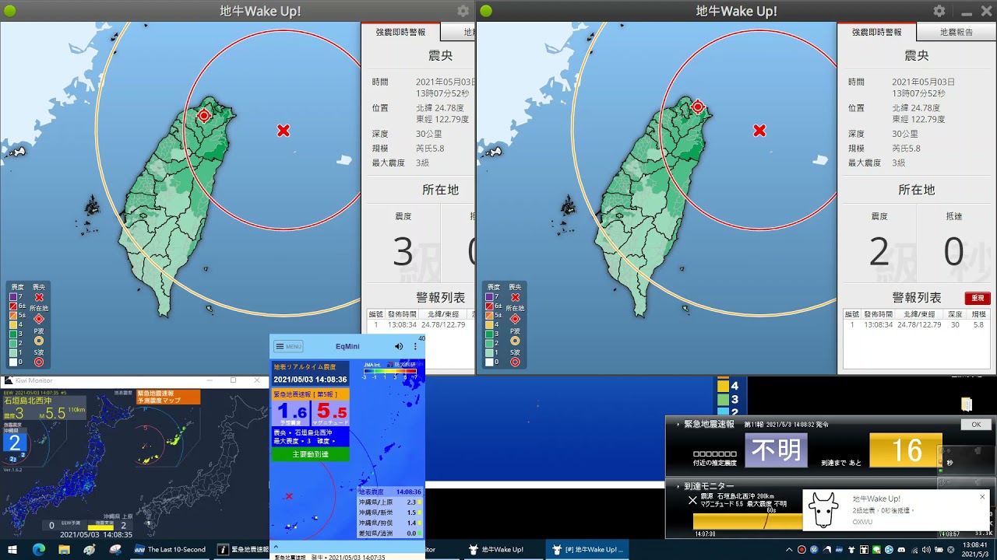997x560 pixels.
Task: Click the JMA Int. color scale bar
Action: point(389,371)
